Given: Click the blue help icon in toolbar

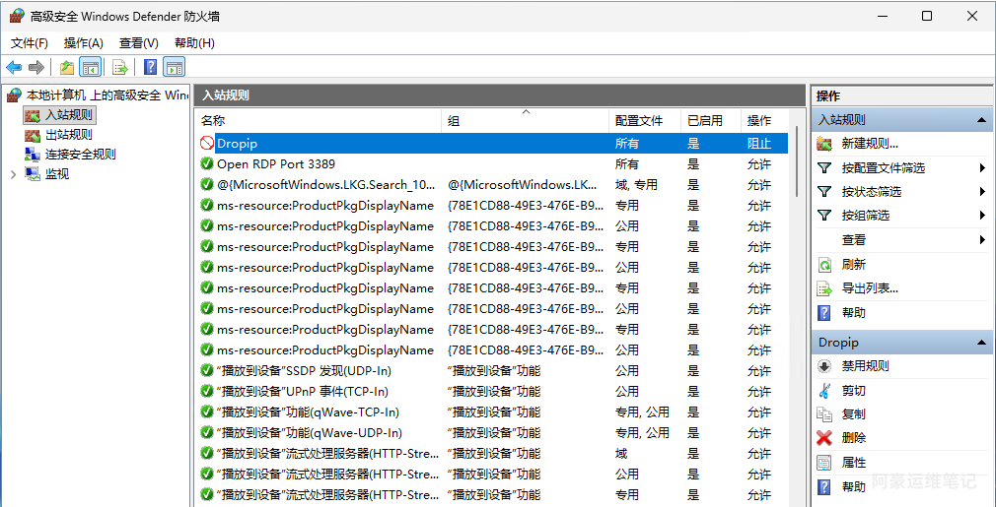Looking at the screenshot, I should click(150, 67).
